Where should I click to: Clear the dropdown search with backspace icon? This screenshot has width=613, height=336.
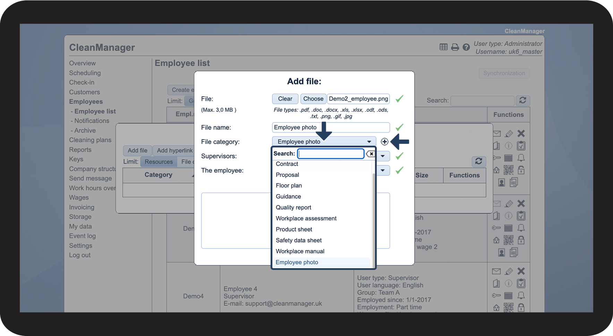click(x=371, y=154)
